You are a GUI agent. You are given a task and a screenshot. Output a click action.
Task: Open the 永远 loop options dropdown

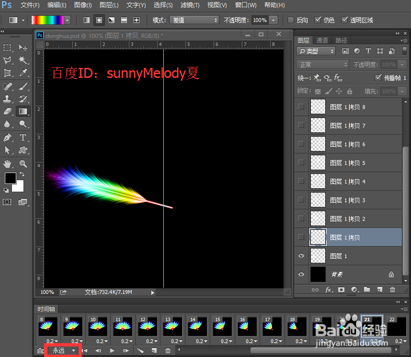point(63,350)
